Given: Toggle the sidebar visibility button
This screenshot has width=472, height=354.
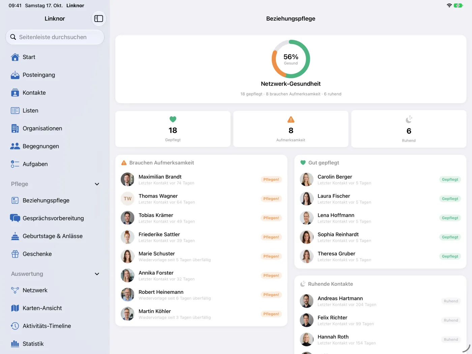Looking at the screenshot, I should (99, 19).
